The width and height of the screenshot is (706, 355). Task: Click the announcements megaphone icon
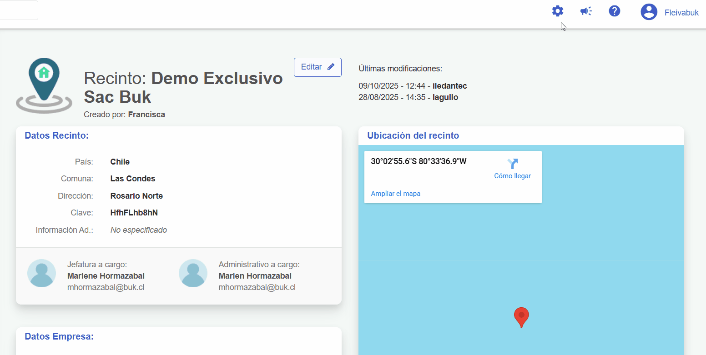pyautogui.click(x=586, y=11)
